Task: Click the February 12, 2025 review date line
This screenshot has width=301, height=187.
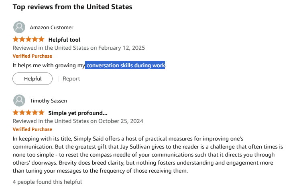Action: click(x=79, y=48)
